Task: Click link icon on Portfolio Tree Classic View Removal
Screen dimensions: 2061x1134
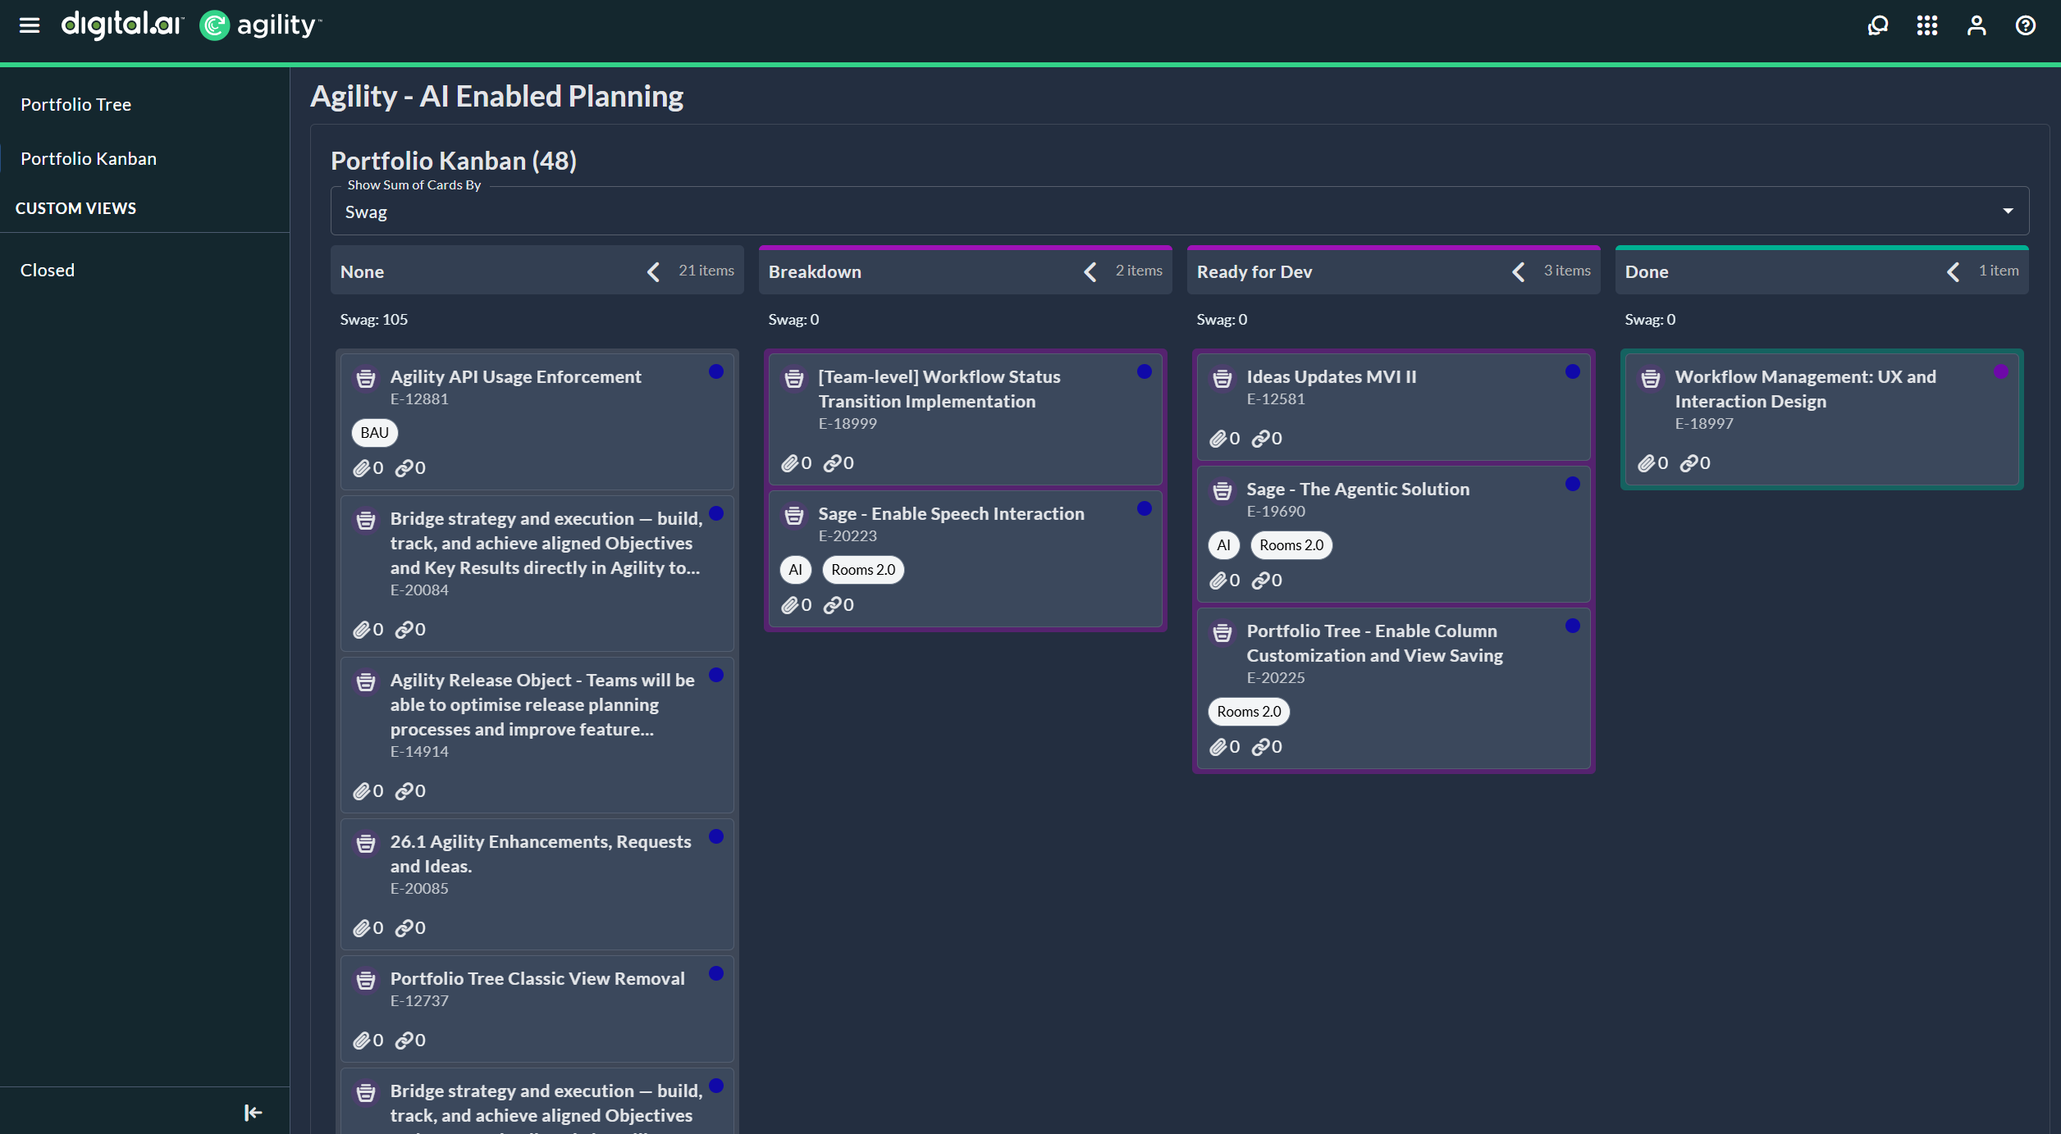Action: pos(404,1041)
